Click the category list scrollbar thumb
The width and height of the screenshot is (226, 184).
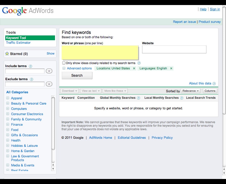[x=53, y=123]
